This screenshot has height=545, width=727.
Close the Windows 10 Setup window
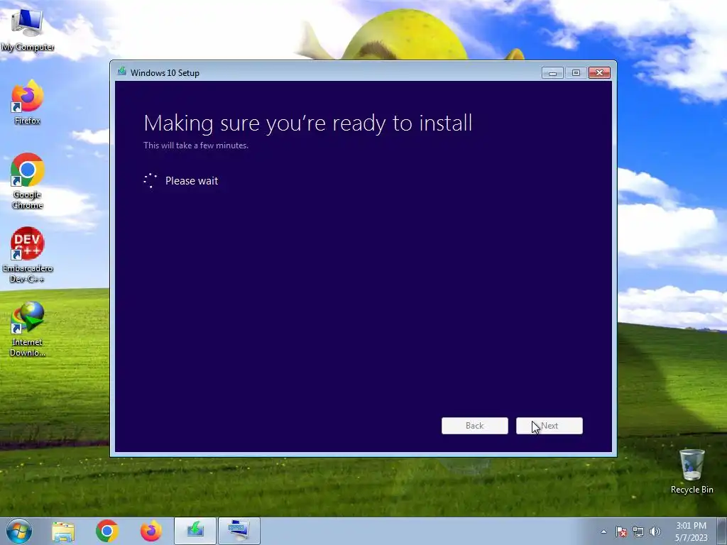[599, 73]
